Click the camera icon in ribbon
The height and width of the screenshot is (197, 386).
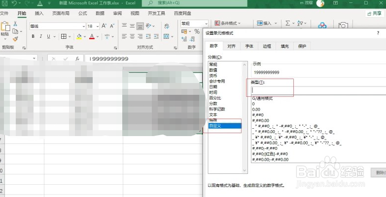pos(343,25)
